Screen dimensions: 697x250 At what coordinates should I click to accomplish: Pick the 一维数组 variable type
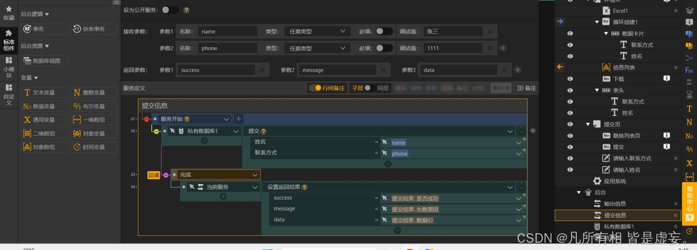[94, 120]
